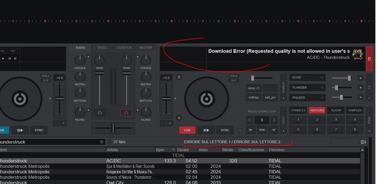
Task: Select SAMPLER pad mode
Action: point(355,110)
